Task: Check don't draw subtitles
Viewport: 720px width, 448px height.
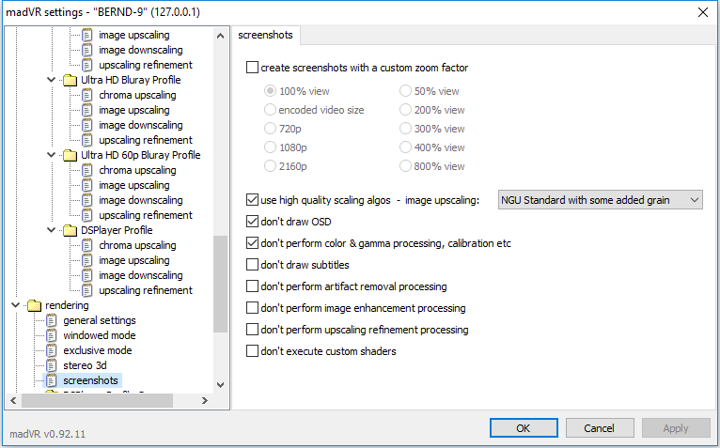Action: pyautogui.click(x=252, y=265)
